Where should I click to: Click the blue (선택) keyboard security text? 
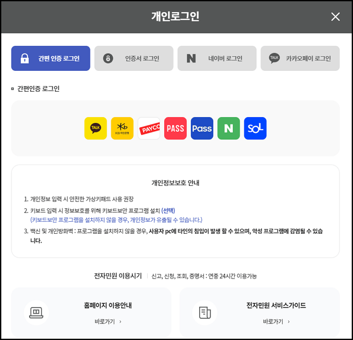pos(168,210)
